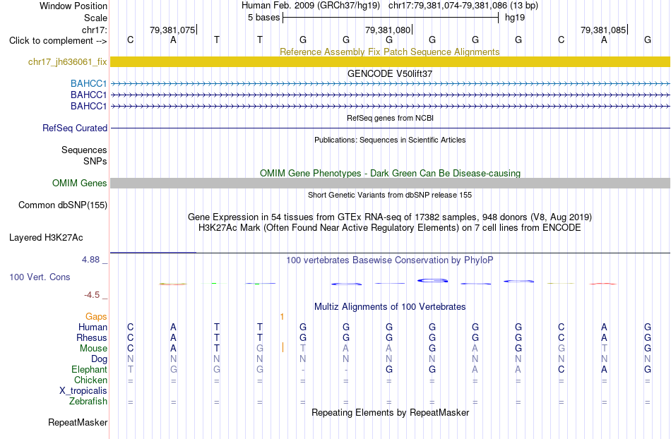Image resolution: width=671 pixels, height=439 pixels.
Task: Click the hg19 label beside the scale bar
Action: click(515, 18)
